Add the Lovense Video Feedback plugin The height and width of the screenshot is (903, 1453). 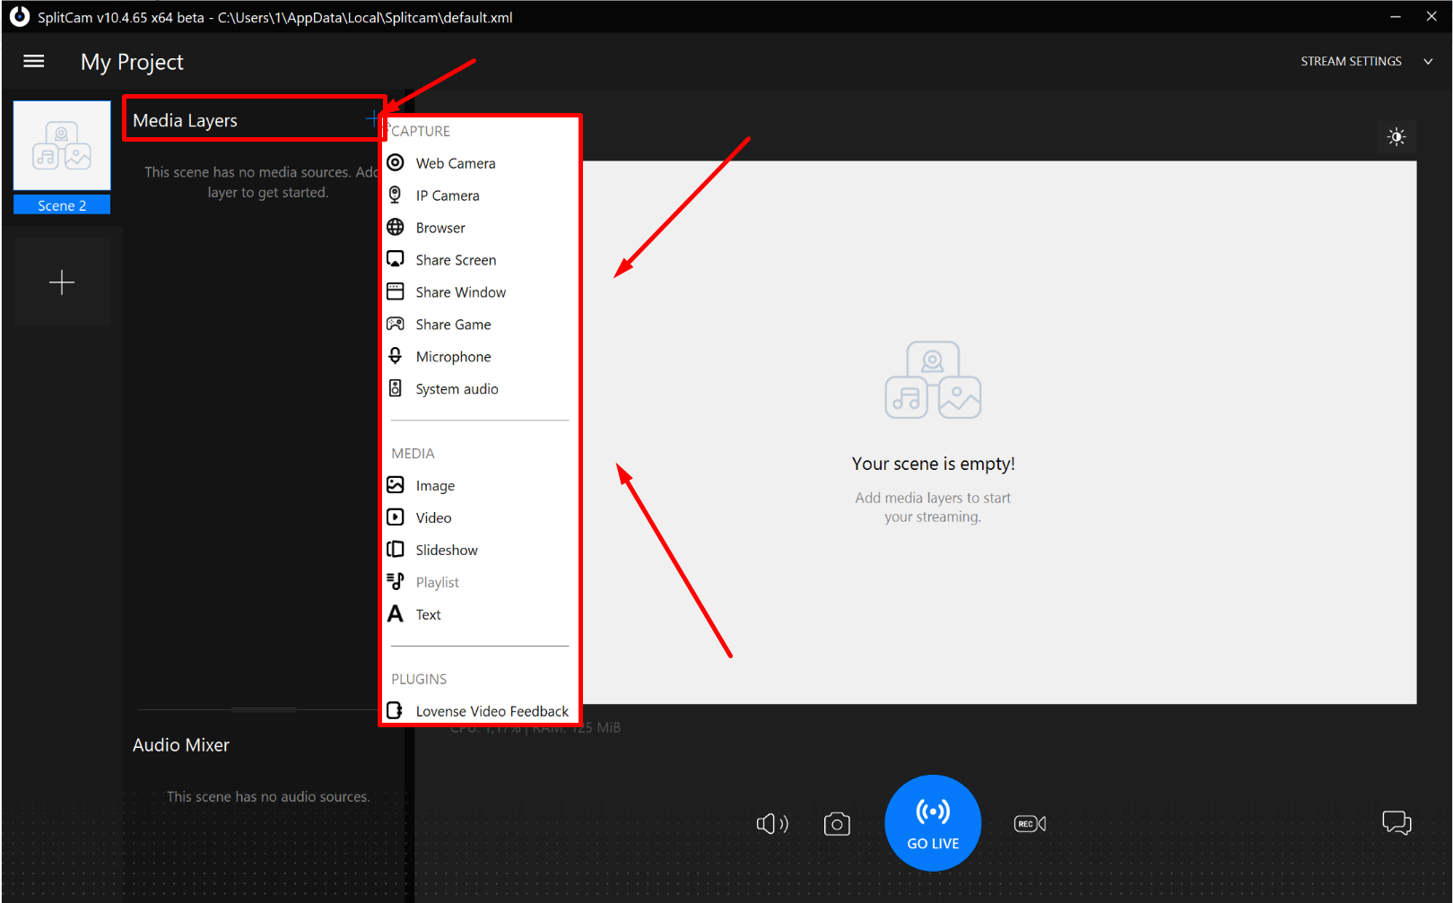pyautogui.click(x=492, y=710)
